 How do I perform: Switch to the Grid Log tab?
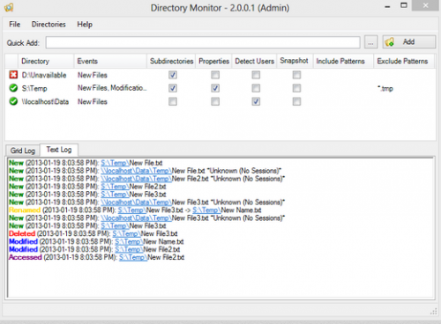point(23,151)
